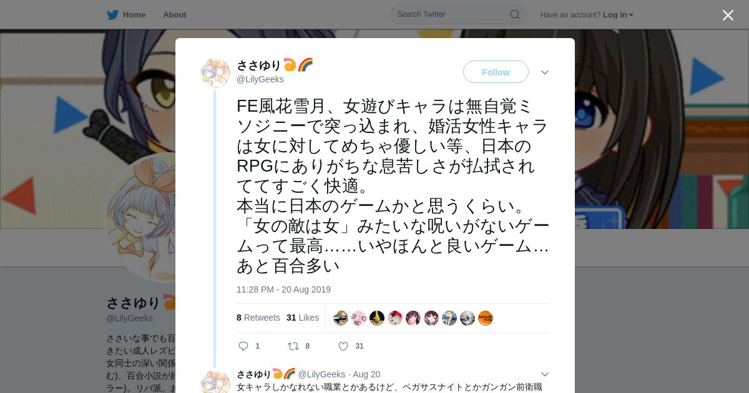Image resolution: width=749 pixels, height=393 pixels.
Task: Open @LilyGeeks handle in the reply tweet
Action: [321, 374]
